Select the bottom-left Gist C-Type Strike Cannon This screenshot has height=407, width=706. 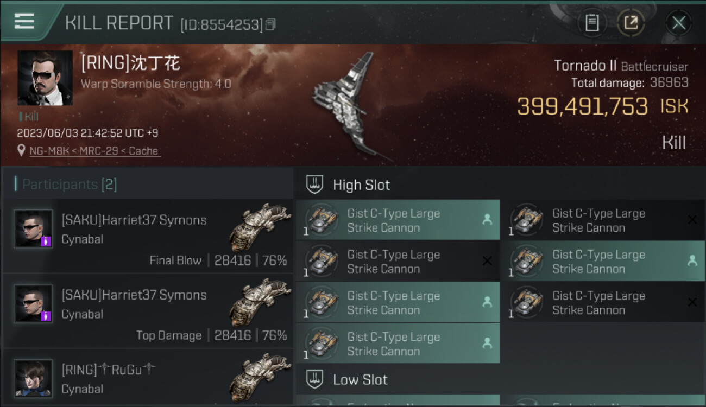(x=398, y=344)
